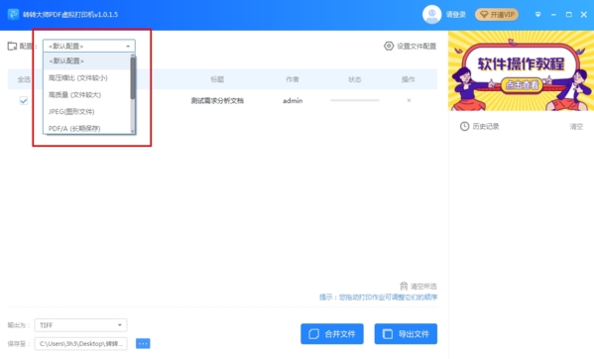Click the 历史记录 label
Image resolution: width=594 pixels, height=359 pixels.
point(486,127)
